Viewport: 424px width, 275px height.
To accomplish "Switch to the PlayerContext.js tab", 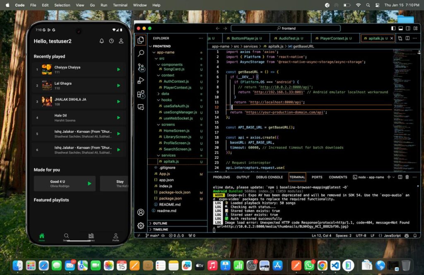I will (333, 38).
